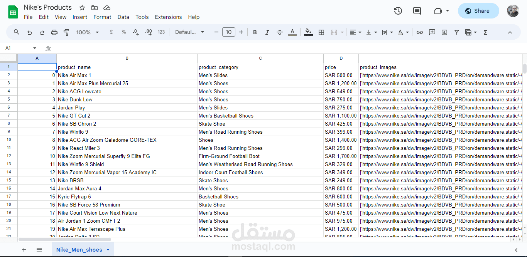Open the search menus magnifier icon
The width and height of the screenshot is (527, 257).
click(x=16, y=32)
